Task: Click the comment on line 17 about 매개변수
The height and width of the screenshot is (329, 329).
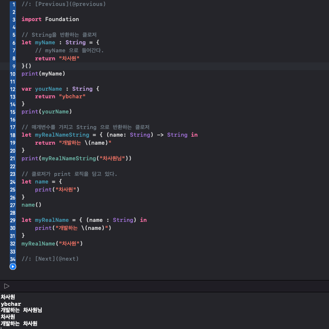Action: click(86, 127)
